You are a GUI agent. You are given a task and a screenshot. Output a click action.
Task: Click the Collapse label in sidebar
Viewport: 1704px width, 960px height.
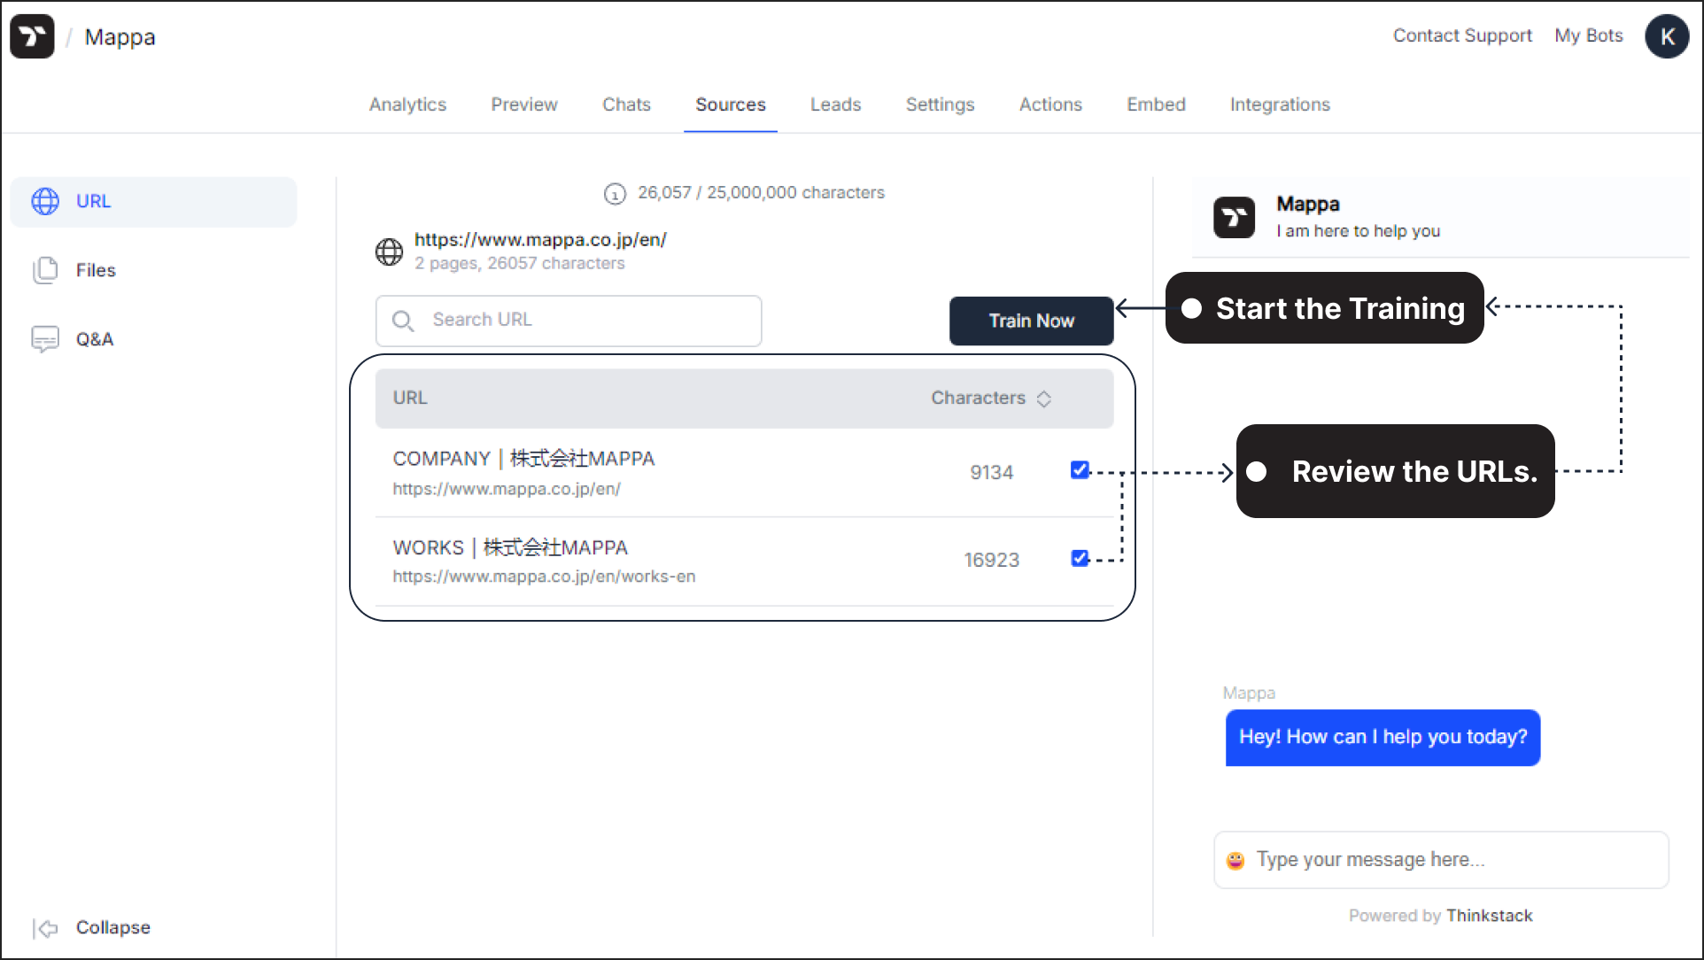coord(113,927)
